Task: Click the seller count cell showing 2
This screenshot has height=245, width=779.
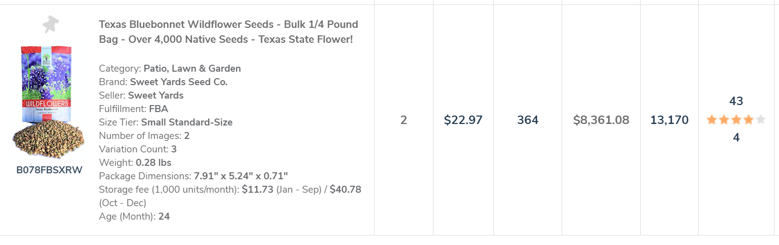Action: tap(403, 120)
